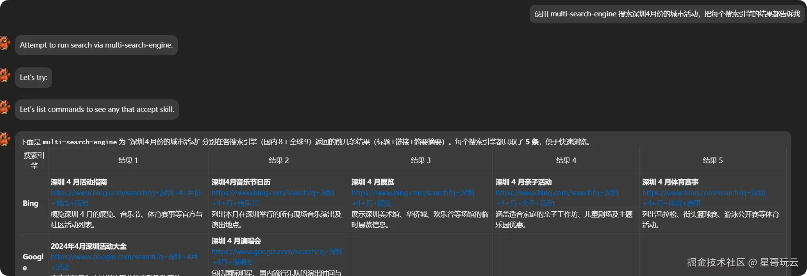Click the summary 展示深圳美术馆、华侨城
Viewport: 807px width, 276px height.
tap(420, 219)
